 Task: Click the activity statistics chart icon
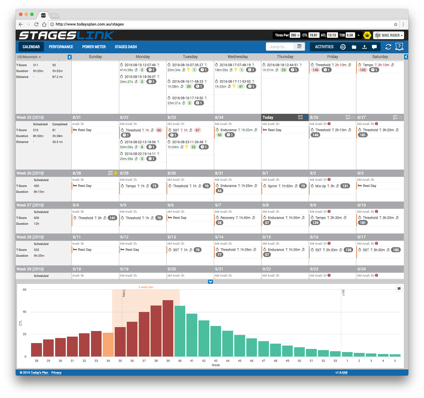click(343, 47)
